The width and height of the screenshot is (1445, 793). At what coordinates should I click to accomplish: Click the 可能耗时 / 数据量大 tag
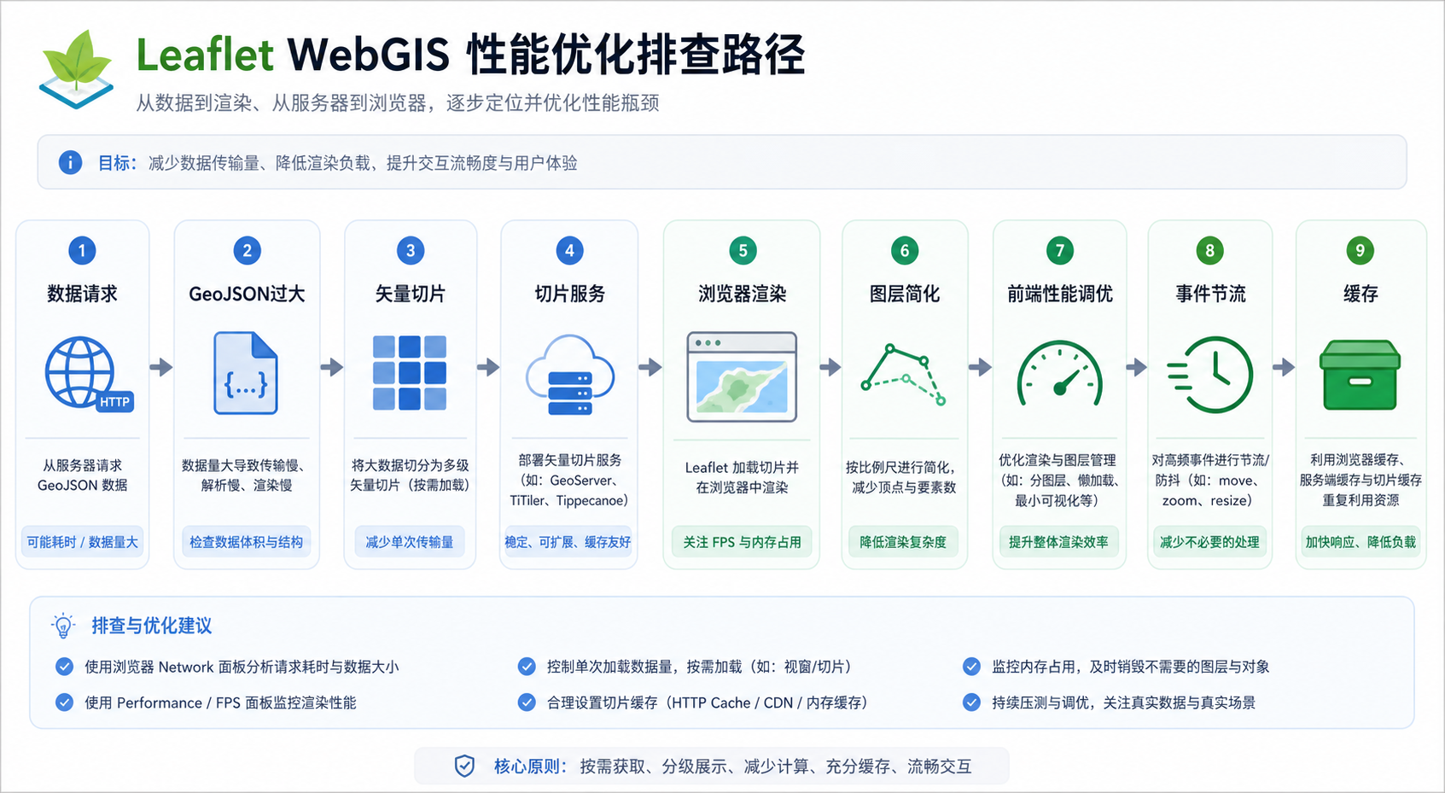pyautogui.click(x=82, y=542)
